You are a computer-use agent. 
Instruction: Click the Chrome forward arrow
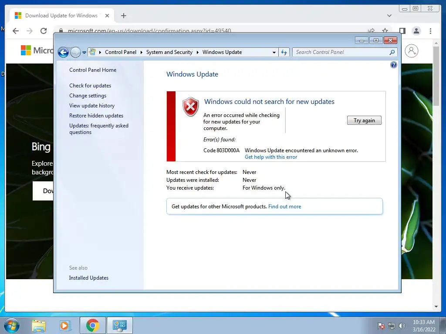(30, 31)
